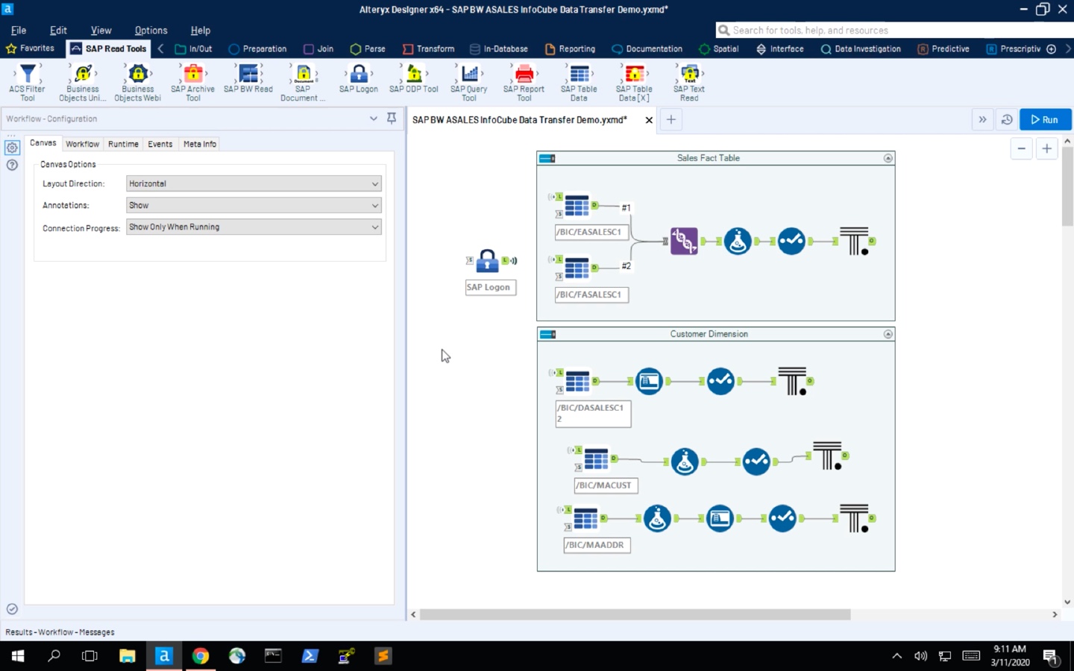
Task: Collapse the Customer Dimension container
Action: click(x=888, y=334)
